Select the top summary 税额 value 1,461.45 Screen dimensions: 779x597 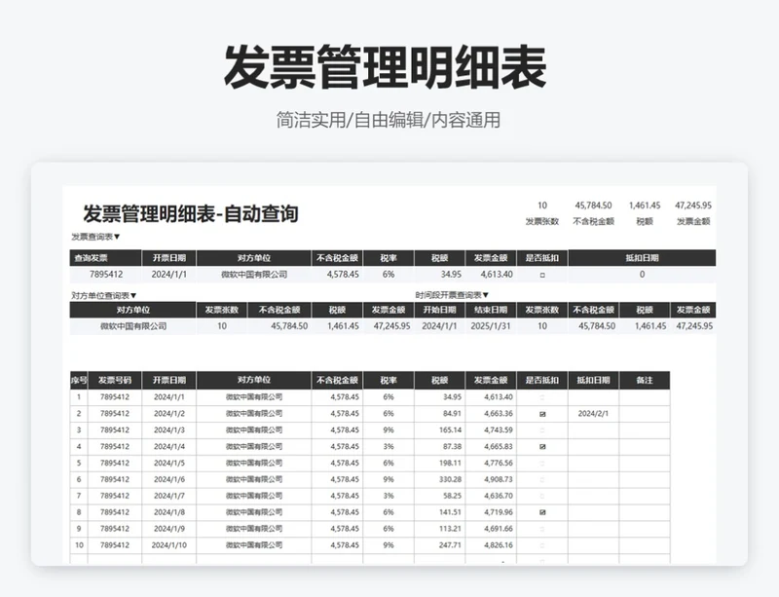tap(645, 205)
